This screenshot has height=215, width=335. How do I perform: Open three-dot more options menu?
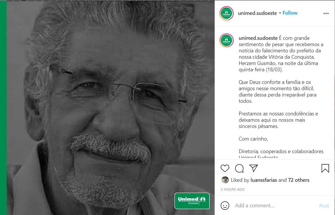click(326, 13)
